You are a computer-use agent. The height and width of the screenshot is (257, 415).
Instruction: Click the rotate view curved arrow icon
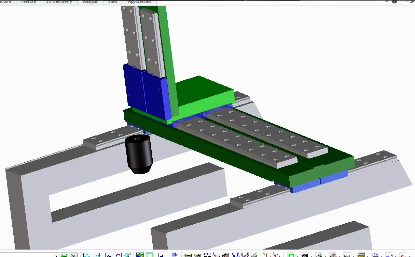[118, 255]
